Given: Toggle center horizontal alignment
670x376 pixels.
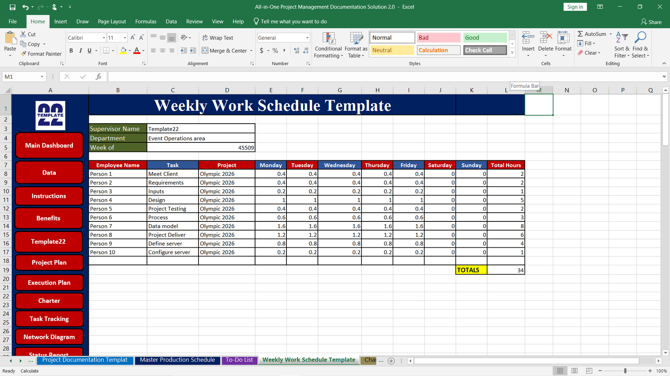Looking at the screenshot, I should (x=162, y=51).
